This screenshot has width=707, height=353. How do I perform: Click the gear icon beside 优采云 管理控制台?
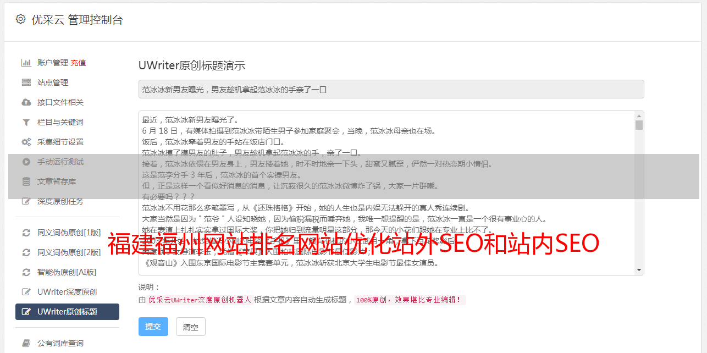20,19
